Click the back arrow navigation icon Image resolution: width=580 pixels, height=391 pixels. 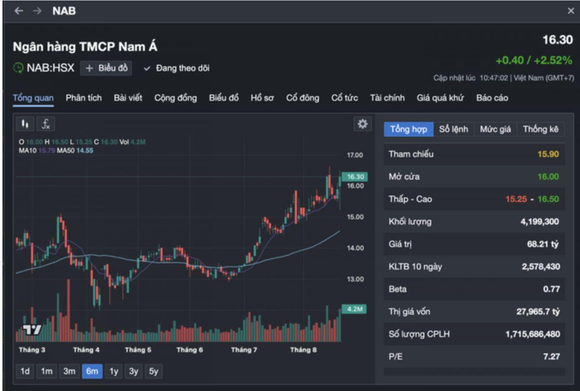18,11
